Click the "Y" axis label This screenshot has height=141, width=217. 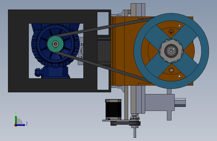[x=16, y=113]
